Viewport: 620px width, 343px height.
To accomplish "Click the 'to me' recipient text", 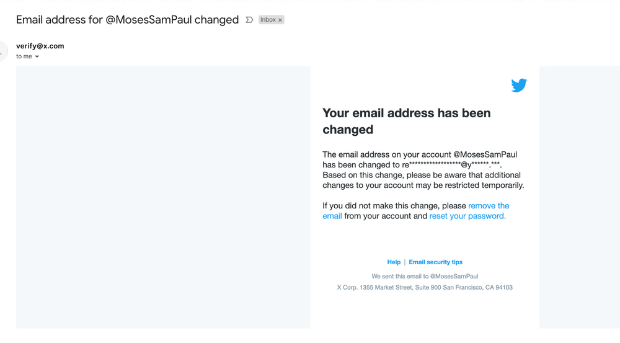I will pyautogui.click(x=24, y=56).
